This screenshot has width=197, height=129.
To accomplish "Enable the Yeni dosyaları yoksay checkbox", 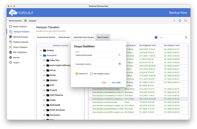I will 91,74.
